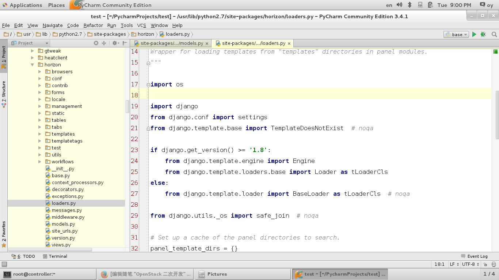Image resolution: width=499 pixels, height=280 pixels.
Task: Open the Tools menu
Action: (x=127, y=26)
